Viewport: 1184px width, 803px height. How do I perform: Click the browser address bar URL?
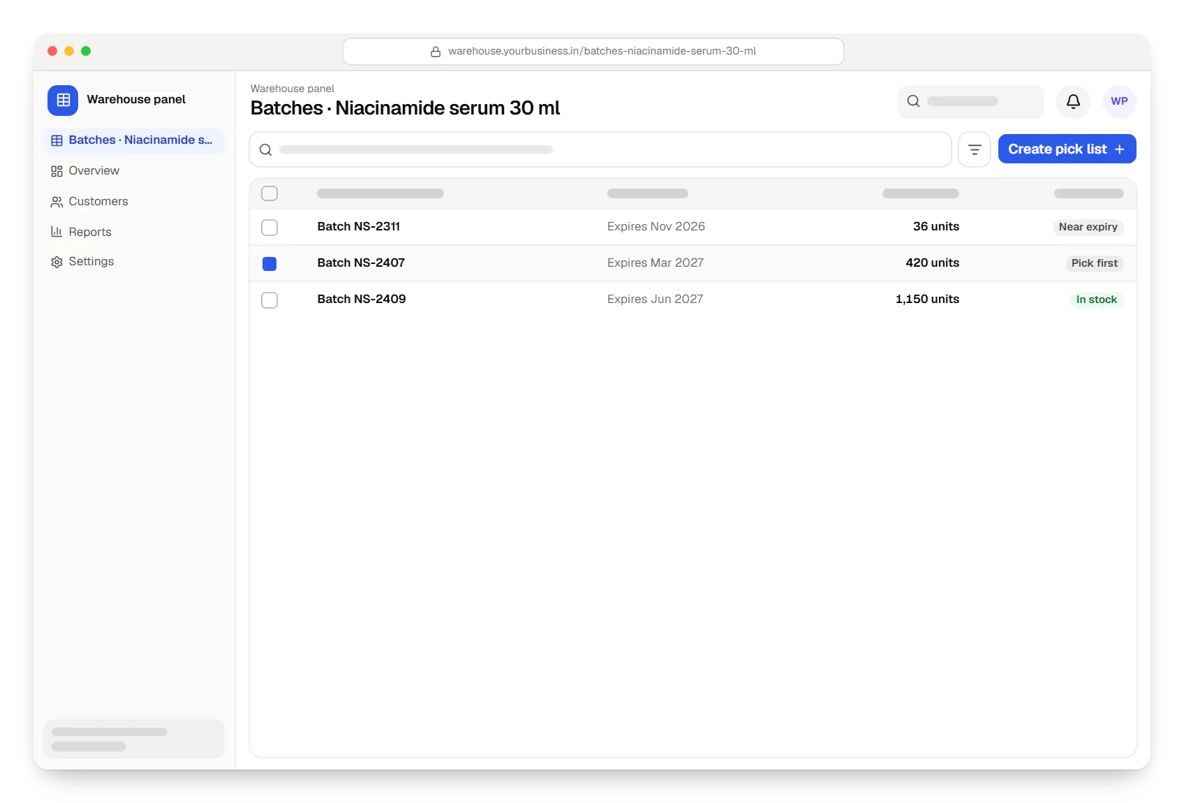point(593,52)
